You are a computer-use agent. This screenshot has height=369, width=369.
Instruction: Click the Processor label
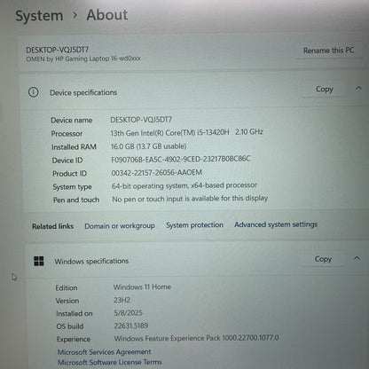coord(67,134)
